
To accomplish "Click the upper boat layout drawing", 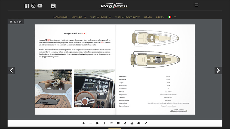I will tap(155, 38).
